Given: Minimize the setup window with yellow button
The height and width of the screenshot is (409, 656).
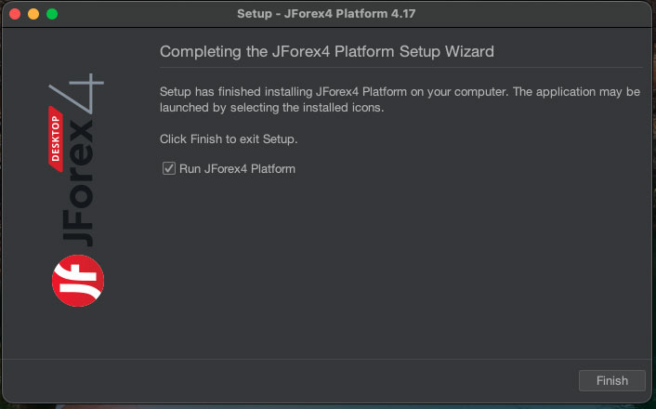Looking at the screenshot, I should click(33, 14).
